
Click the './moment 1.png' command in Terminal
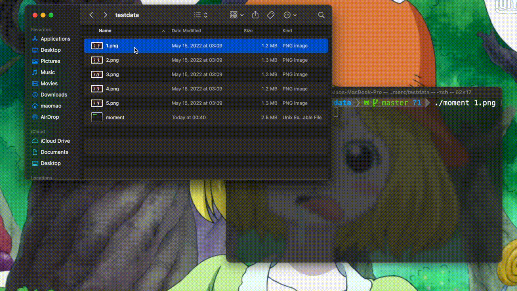(465, 103)
